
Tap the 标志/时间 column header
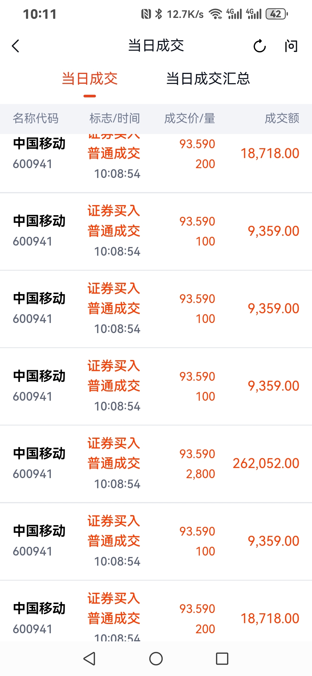[x=115, y=118]
